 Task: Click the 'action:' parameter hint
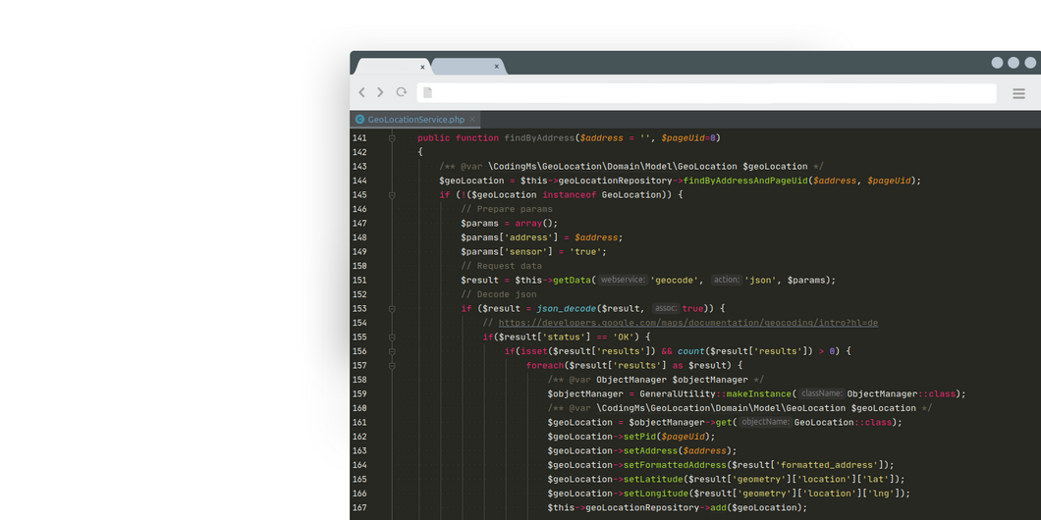(726, 280)
